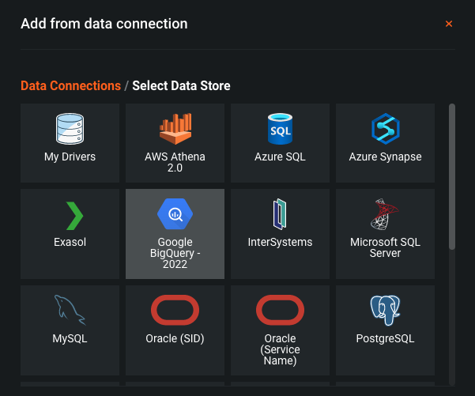Choose the green Exasol chevron icon
The image size is (475, 396).
pyautogui.click(x=74, y=216)
